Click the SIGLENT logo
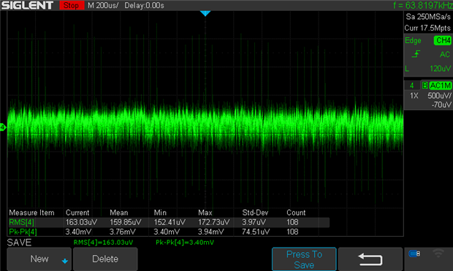Screen dimensions: 453x271 pos(27,5)
